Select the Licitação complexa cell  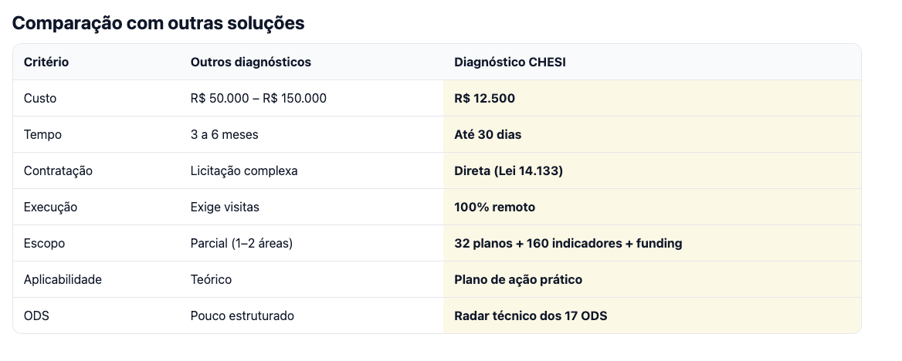(244, 170)
